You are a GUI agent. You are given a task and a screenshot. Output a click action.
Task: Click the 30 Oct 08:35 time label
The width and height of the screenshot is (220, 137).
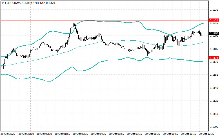(x=152, y=134)
